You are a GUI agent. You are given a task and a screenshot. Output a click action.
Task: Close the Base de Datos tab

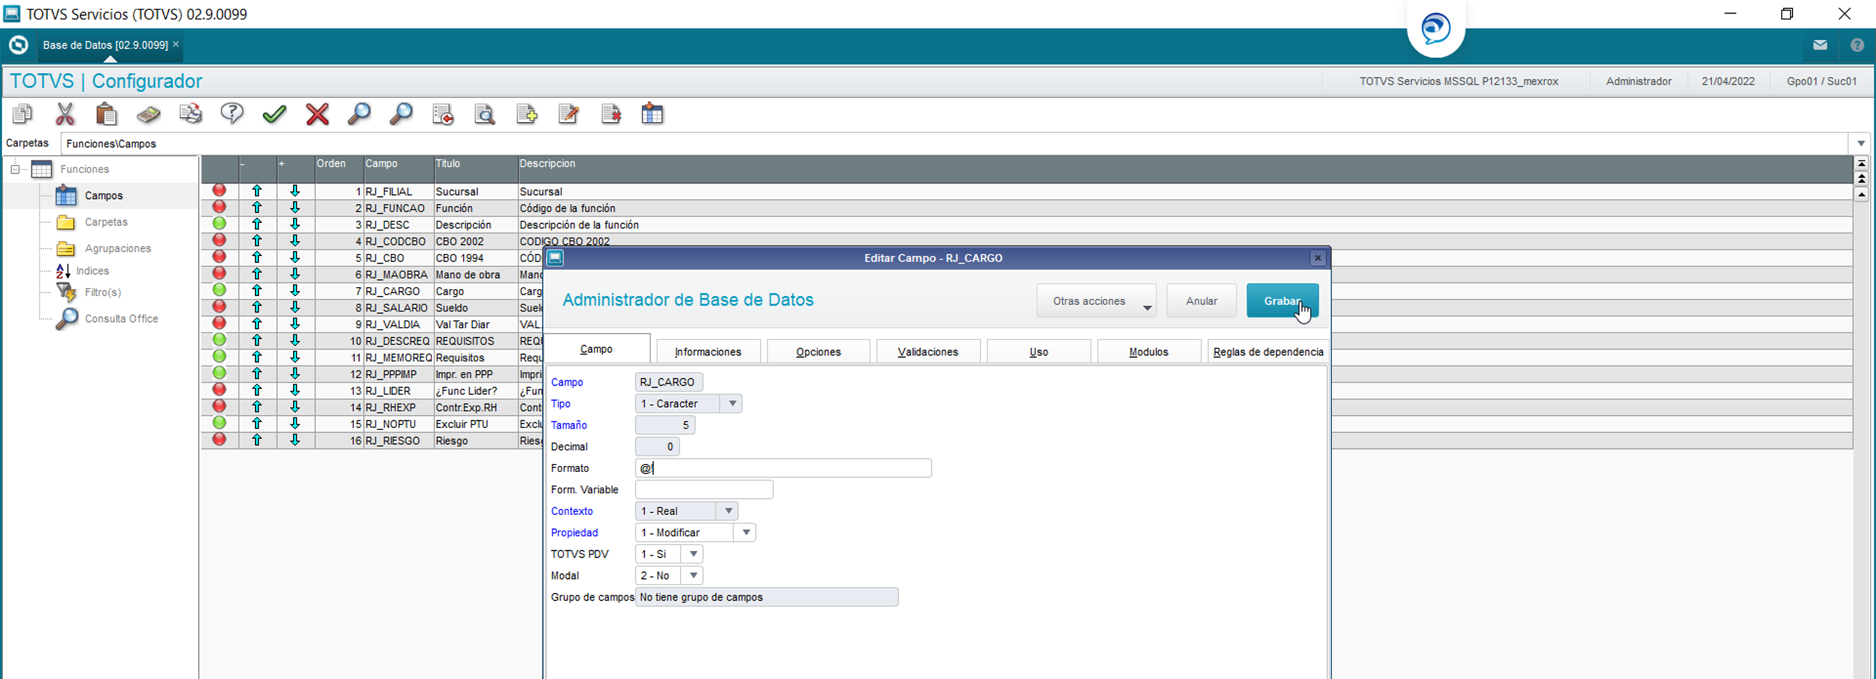pos(176,44)
